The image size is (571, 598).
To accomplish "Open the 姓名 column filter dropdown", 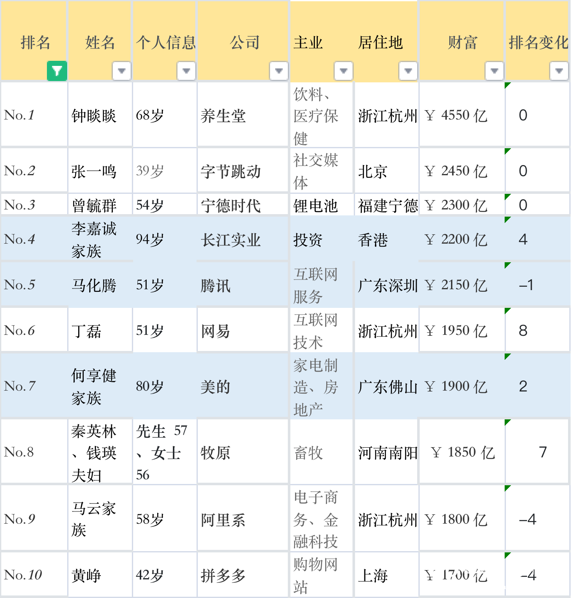I will coord(122,71).
